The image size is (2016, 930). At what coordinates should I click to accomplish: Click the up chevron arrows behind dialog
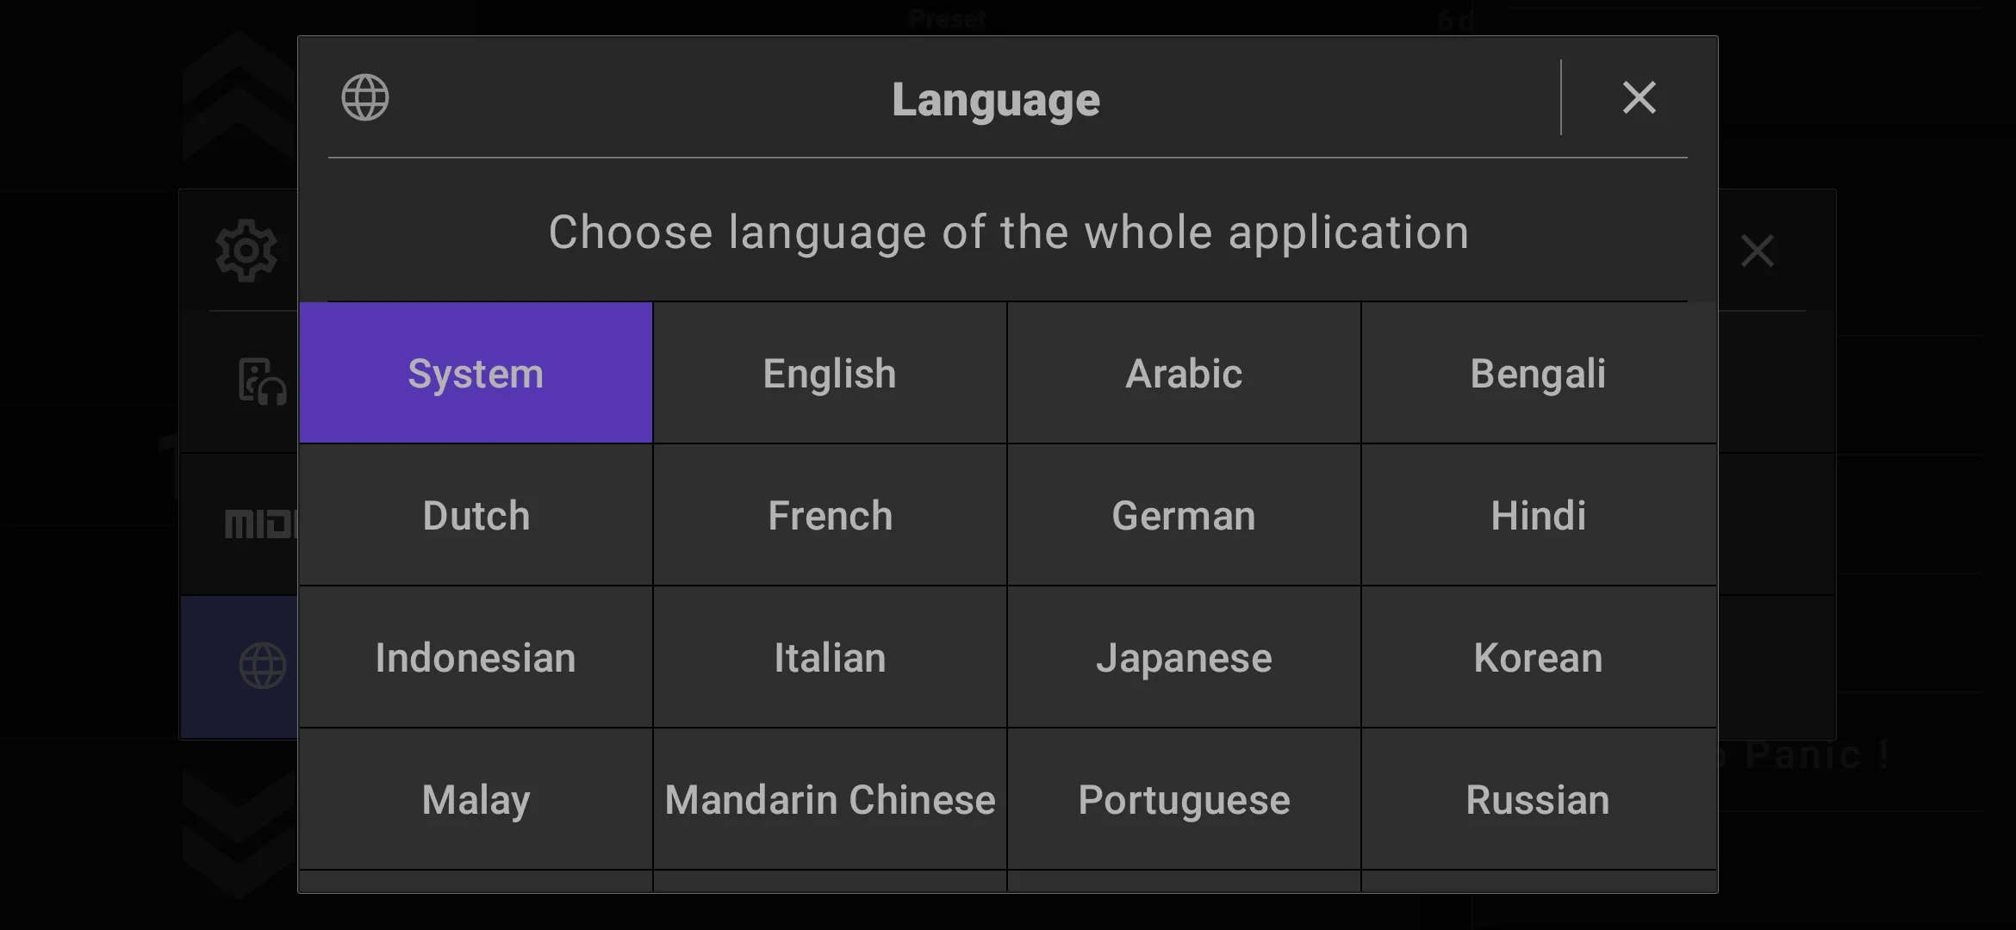pyautogui.click(x=240, y=95)
